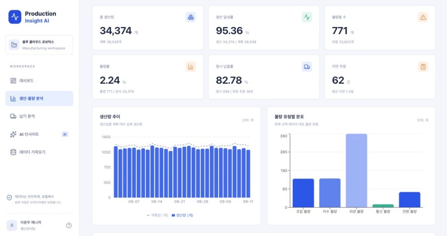Click the Production Insight AI logo icon
This screenshot has height=236, width=447.
coord(15,17)
